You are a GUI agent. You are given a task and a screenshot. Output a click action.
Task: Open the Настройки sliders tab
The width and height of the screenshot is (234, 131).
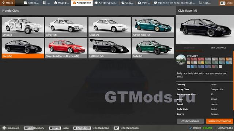[205, 3]
